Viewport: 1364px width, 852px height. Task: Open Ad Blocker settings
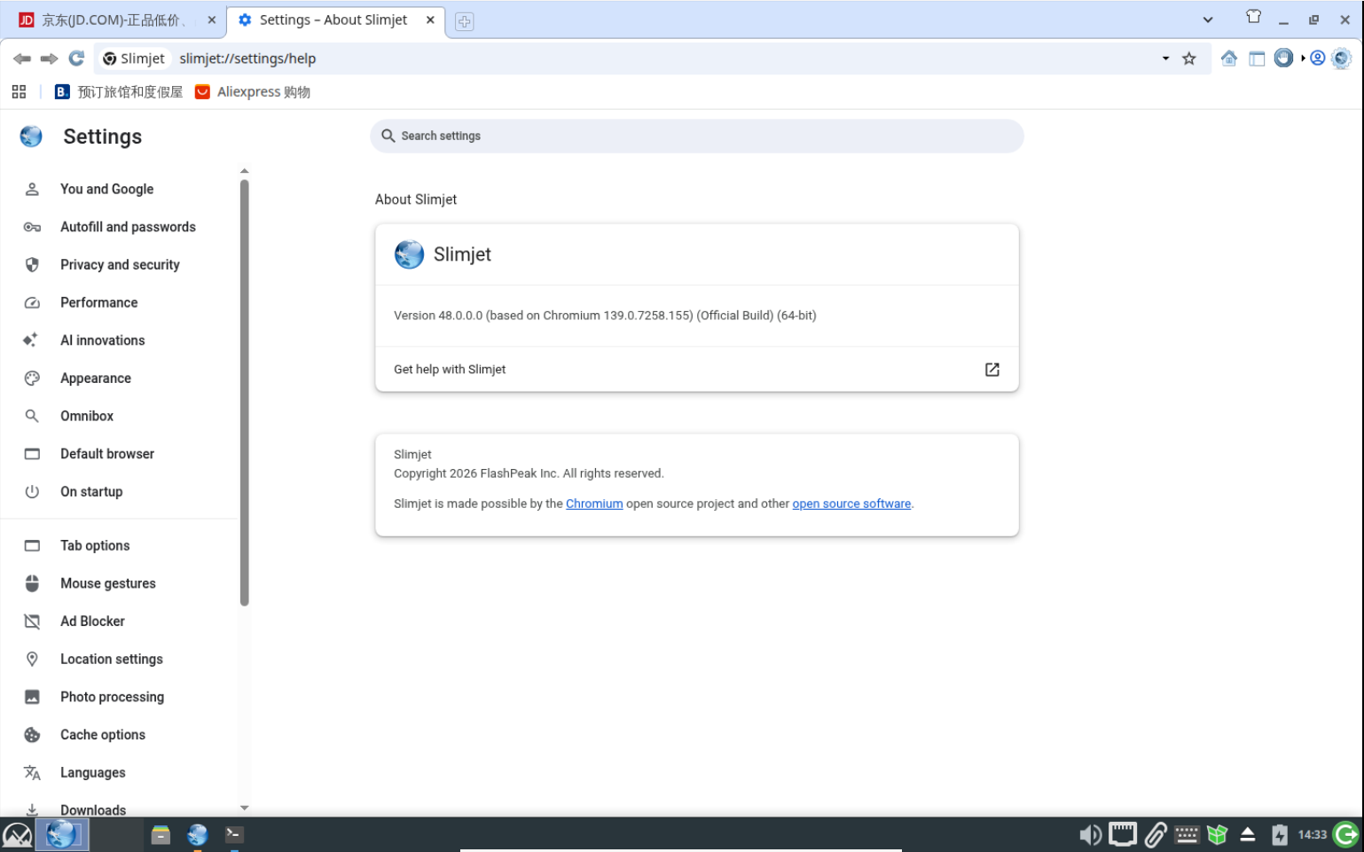click(x=92, y=621)
